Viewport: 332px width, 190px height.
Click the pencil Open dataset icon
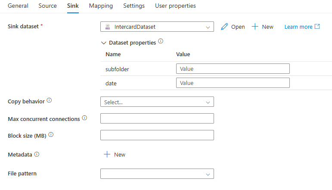(224, 27)
